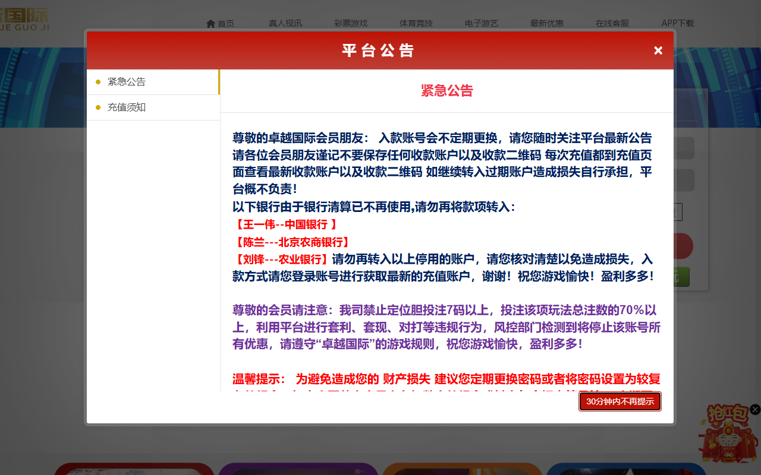The image size is (761, 475).
Task: Click the 抢红包 red envelope mascot icon
Action: pyautogui.click(x=728, y=433)
